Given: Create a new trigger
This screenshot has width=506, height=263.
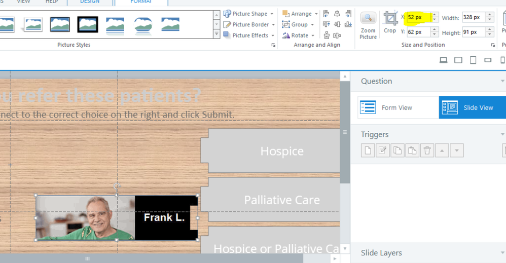Looking at the screenshot, I should click(368, 151).
